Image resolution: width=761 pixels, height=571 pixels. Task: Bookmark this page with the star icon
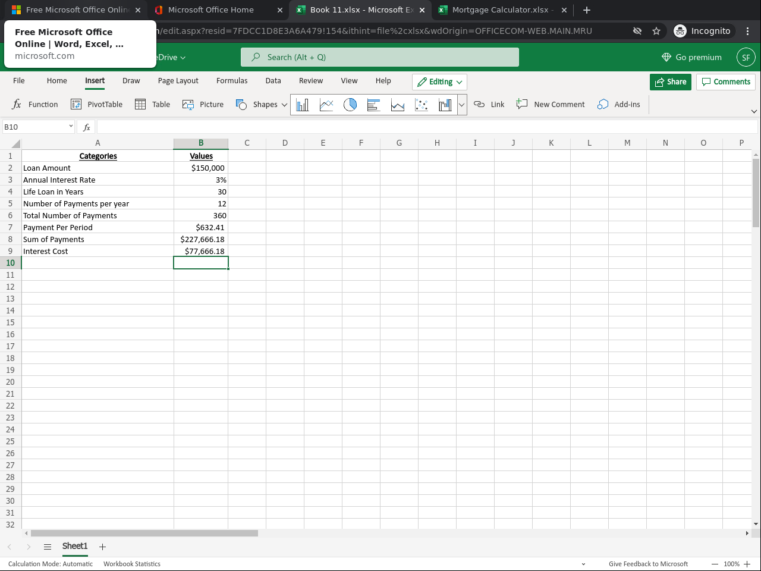[656, 31]
